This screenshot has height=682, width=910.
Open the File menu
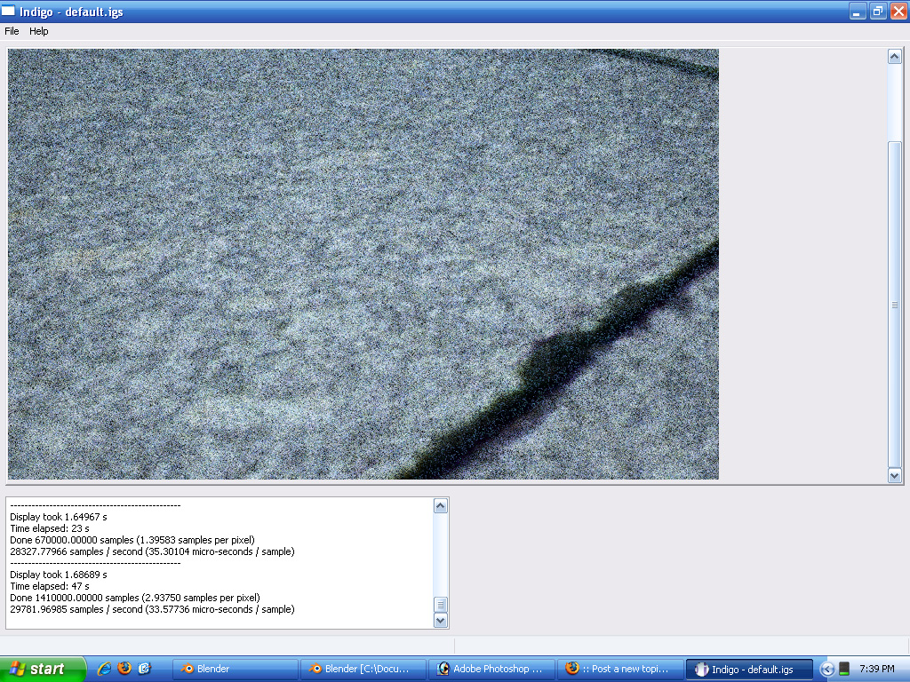tap(12, 31)
